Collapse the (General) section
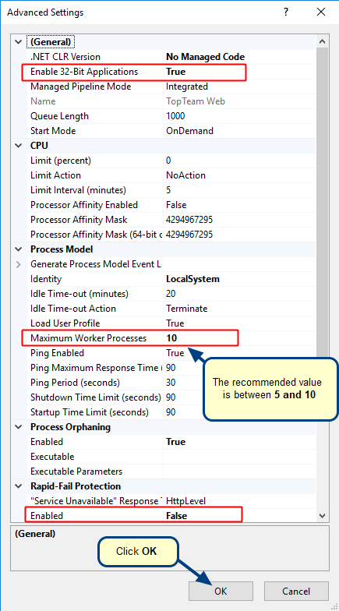This screenshot has width=339, height=611. tap(19, 42)
